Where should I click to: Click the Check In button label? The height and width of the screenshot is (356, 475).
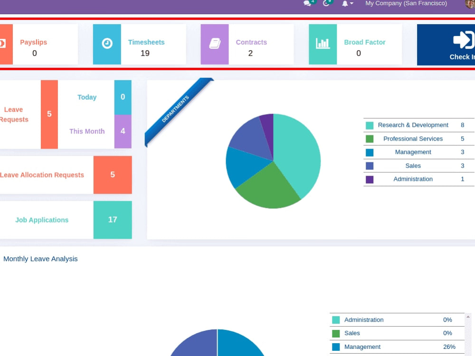tap(462, 57)
